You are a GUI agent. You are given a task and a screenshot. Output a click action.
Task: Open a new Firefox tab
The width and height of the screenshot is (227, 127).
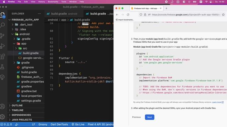(166, 8)
